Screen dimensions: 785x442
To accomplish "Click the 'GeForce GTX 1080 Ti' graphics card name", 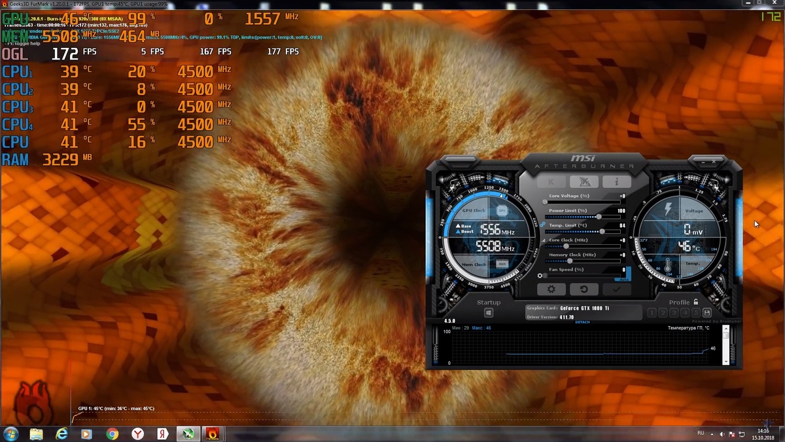I will click(585, 308).
